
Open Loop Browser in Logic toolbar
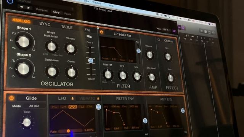209,32
